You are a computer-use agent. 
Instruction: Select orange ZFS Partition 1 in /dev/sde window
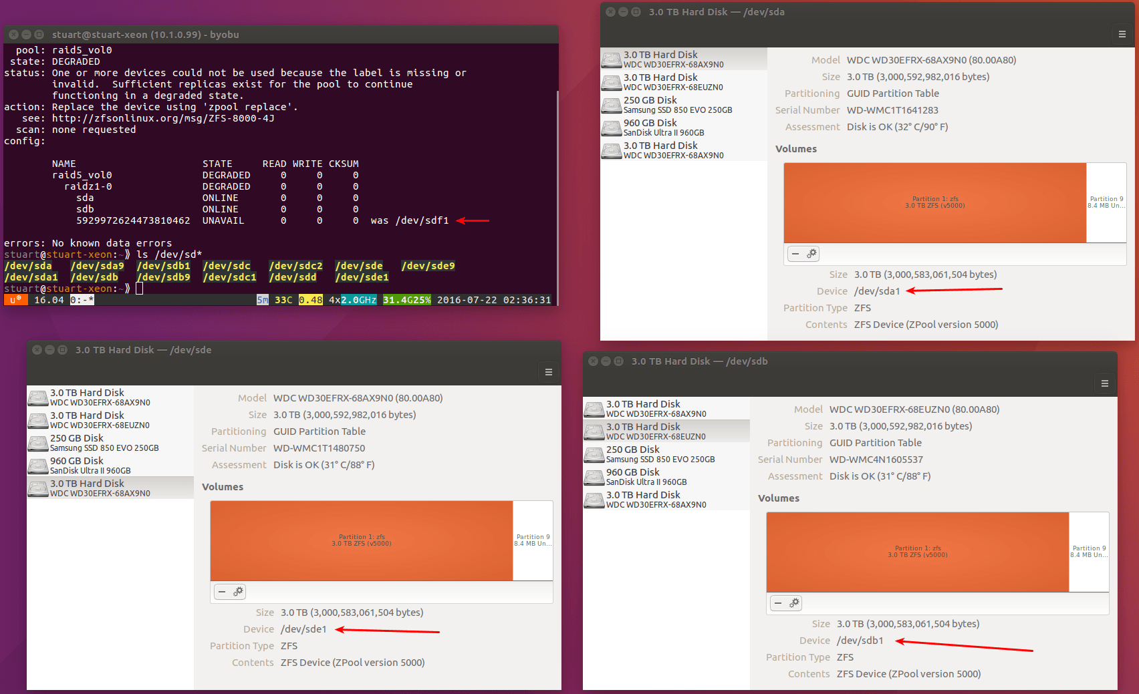(361, 540)
